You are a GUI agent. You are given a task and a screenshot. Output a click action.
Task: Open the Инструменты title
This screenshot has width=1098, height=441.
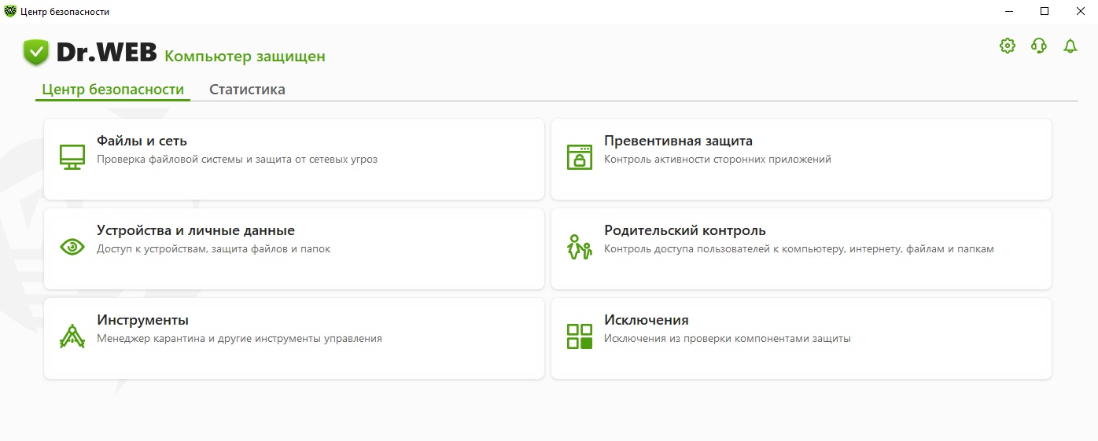click(142, 321)
